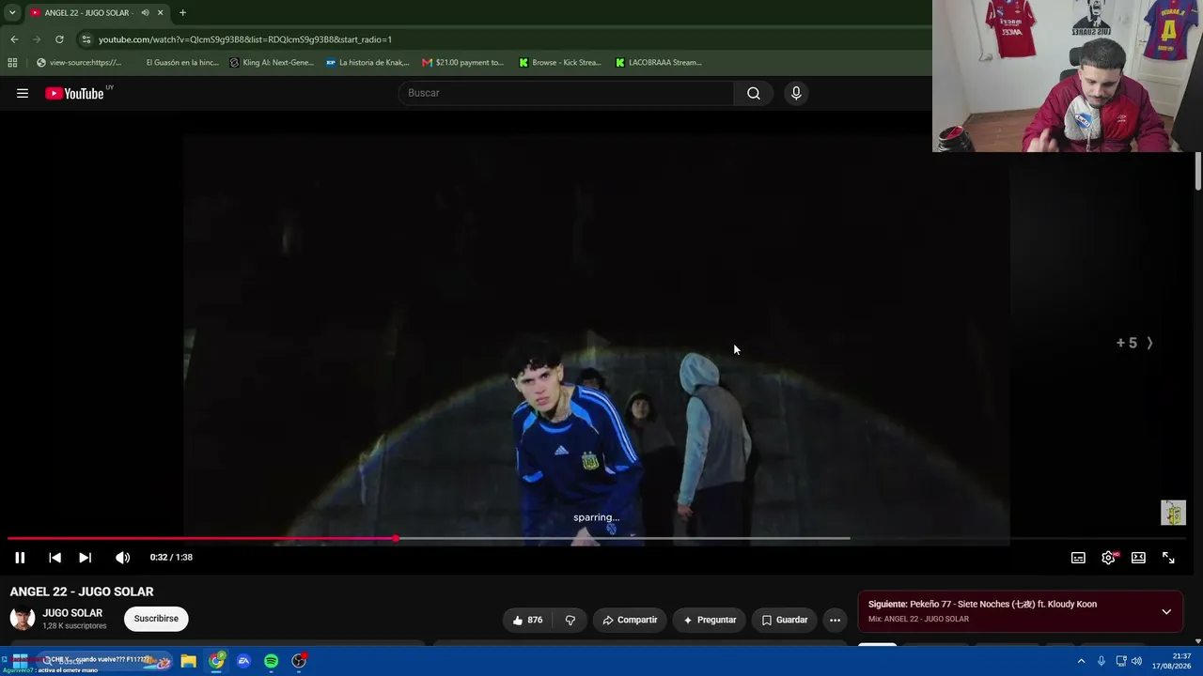Exit full-window video view

tap(1168, 558)
